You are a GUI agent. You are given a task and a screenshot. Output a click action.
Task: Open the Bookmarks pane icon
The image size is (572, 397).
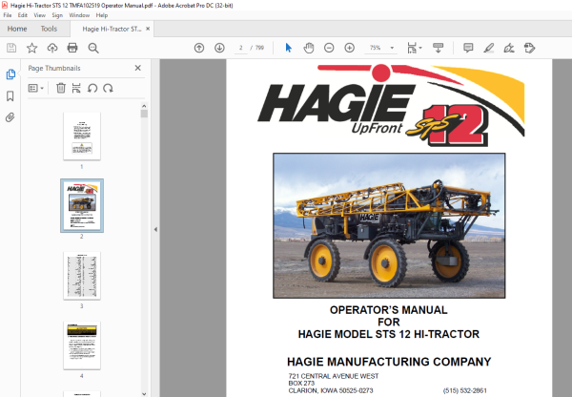click(x=10, y=96)
